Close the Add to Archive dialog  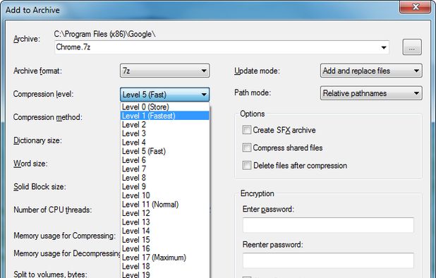(415, 6)
